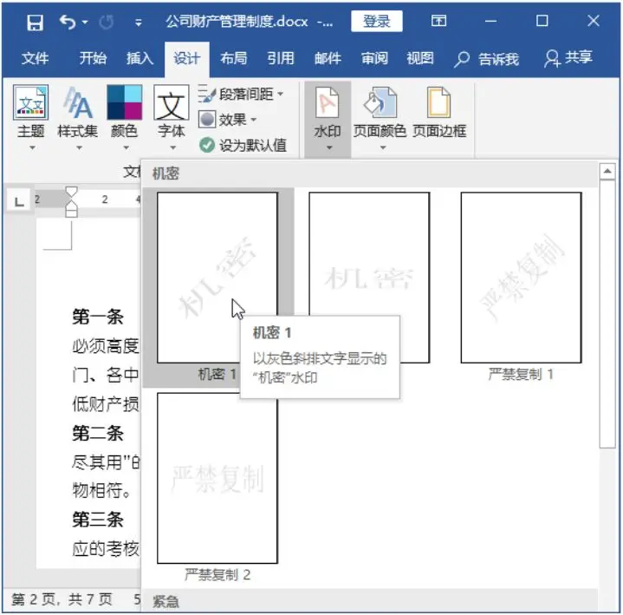Image resolution: width=623 pixels, height=615 pixels.
Task: Switch to the 插入 ribbon tab
Action: point(140,58)
